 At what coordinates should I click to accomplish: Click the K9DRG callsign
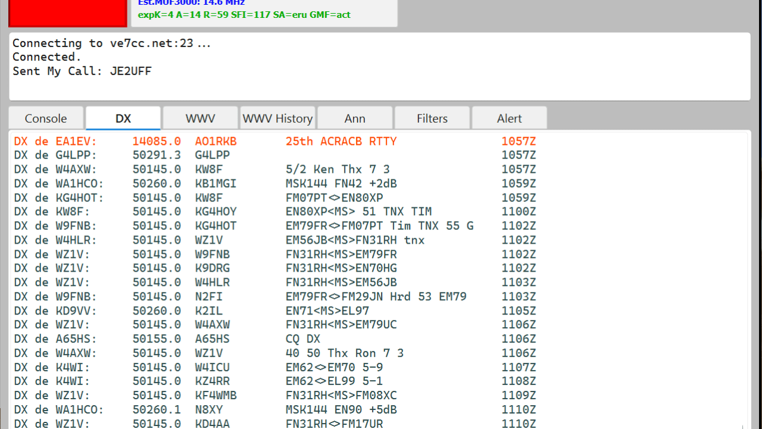coord(212,268)
